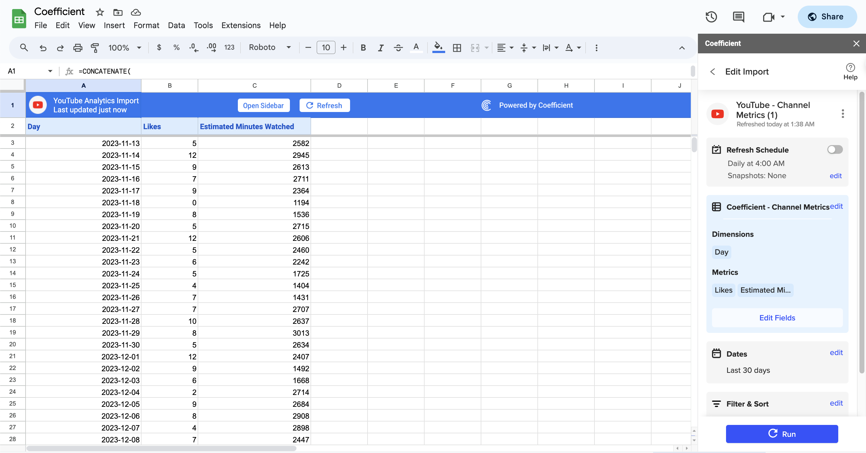Open the Roboto font dropdown

pos(270,47)
